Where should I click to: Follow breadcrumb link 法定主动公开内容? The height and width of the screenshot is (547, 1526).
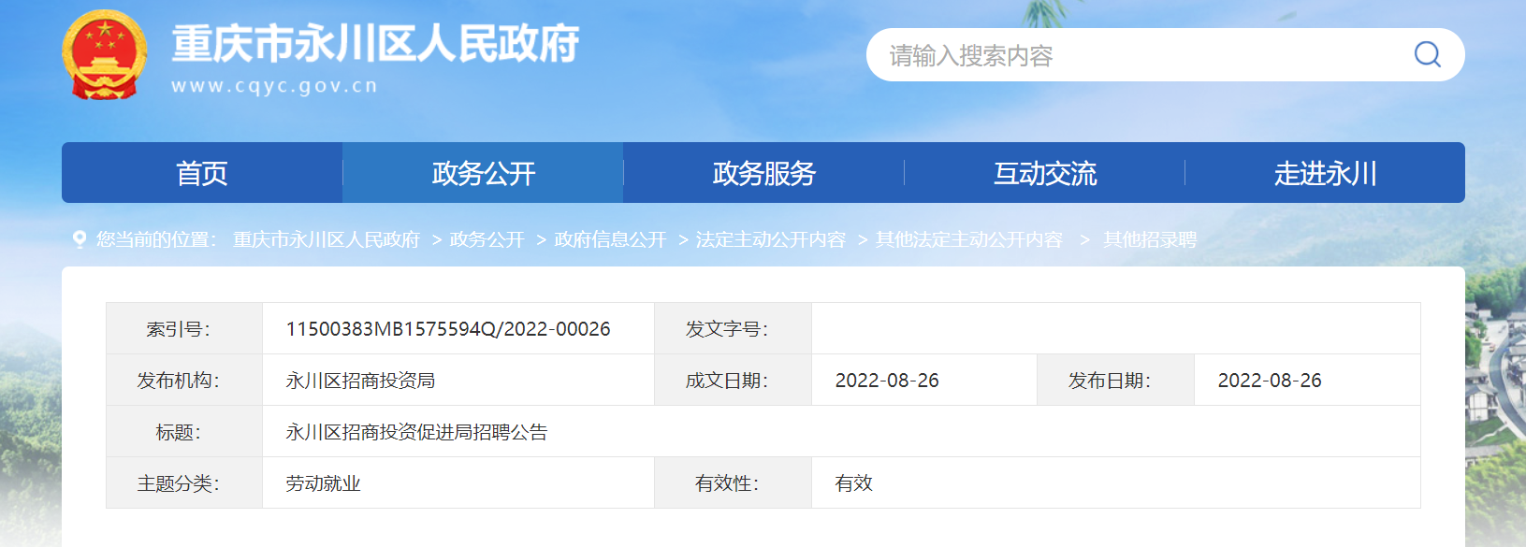tap(771, 239)
